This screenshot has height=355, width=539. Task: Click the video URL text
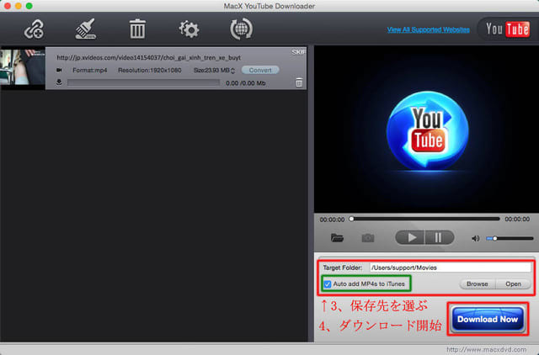(x=148, y=57)
